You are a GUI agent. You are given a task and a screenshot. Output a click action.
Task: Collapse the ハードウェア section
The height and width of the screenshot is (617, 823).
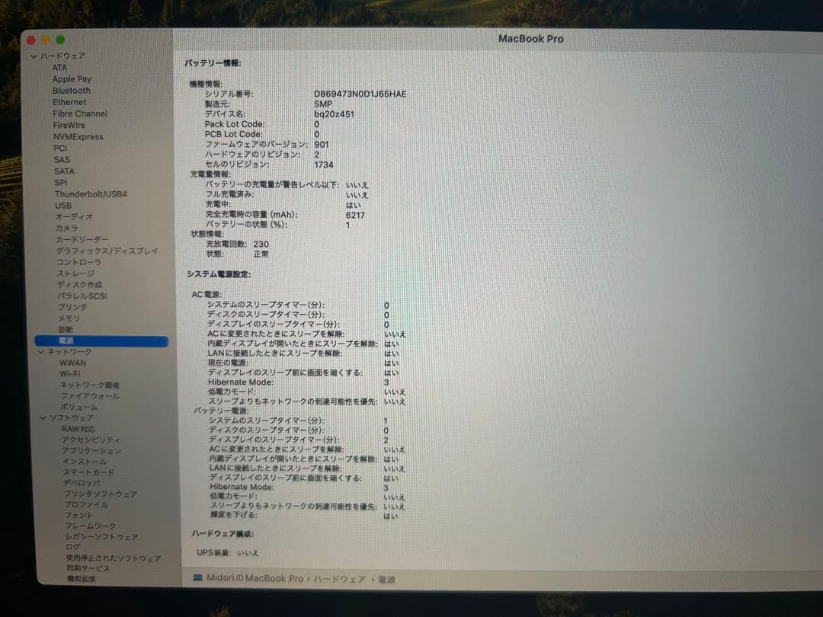(34, 56)
